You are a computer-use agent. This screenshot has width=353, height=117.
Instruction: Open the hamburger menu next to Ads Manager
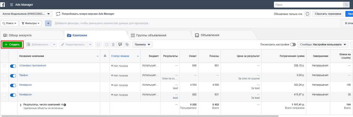click(12, 5)
